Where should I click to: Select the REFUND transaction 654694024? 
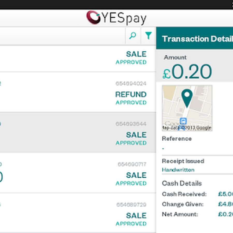coord(78,92)
